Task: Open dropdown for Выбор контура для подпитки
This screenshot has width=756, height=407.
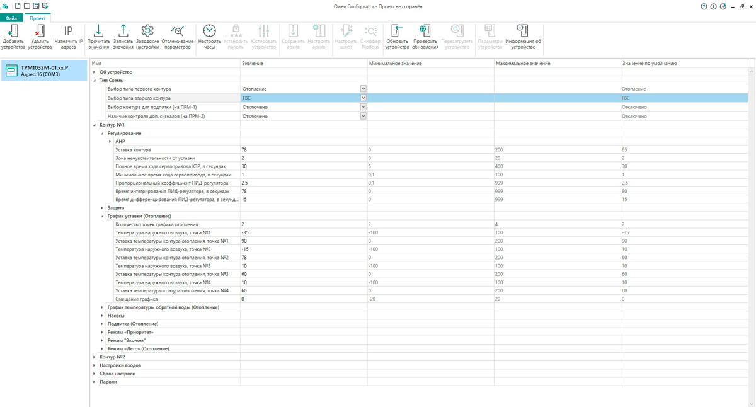Action: point(363,107)
